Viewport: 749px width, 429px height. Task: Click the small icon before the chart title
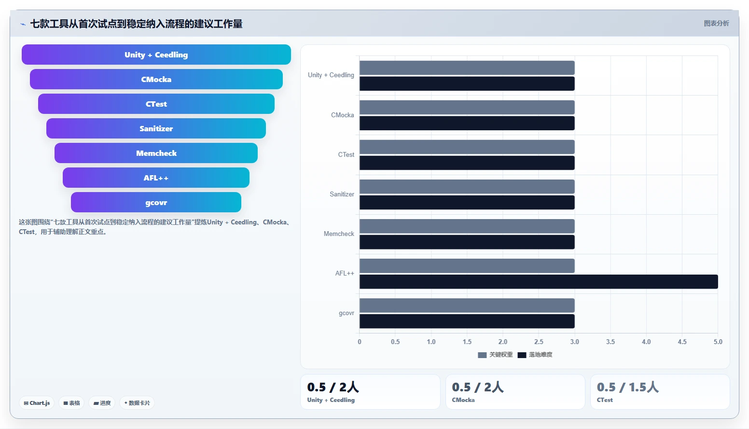[x=23, y=24]
